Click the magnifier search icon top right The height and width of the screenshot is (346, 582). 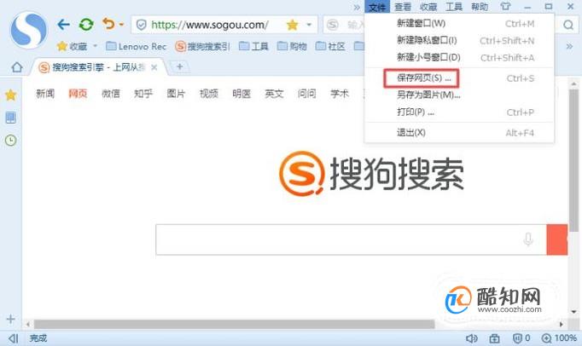[x=567, y=25]
